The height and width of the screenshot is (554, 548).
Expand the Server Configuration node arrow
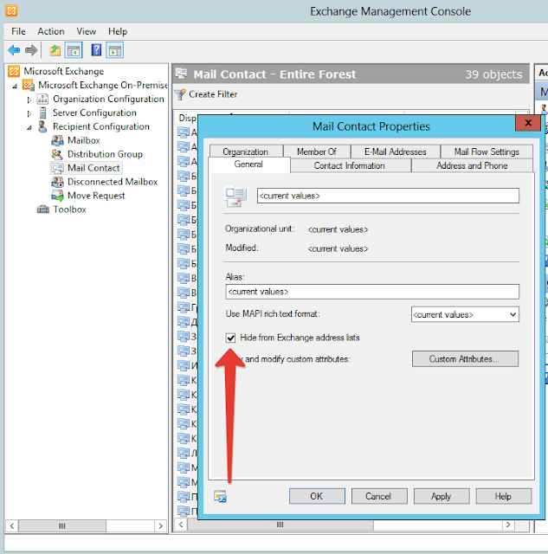(x=29, y=113)
